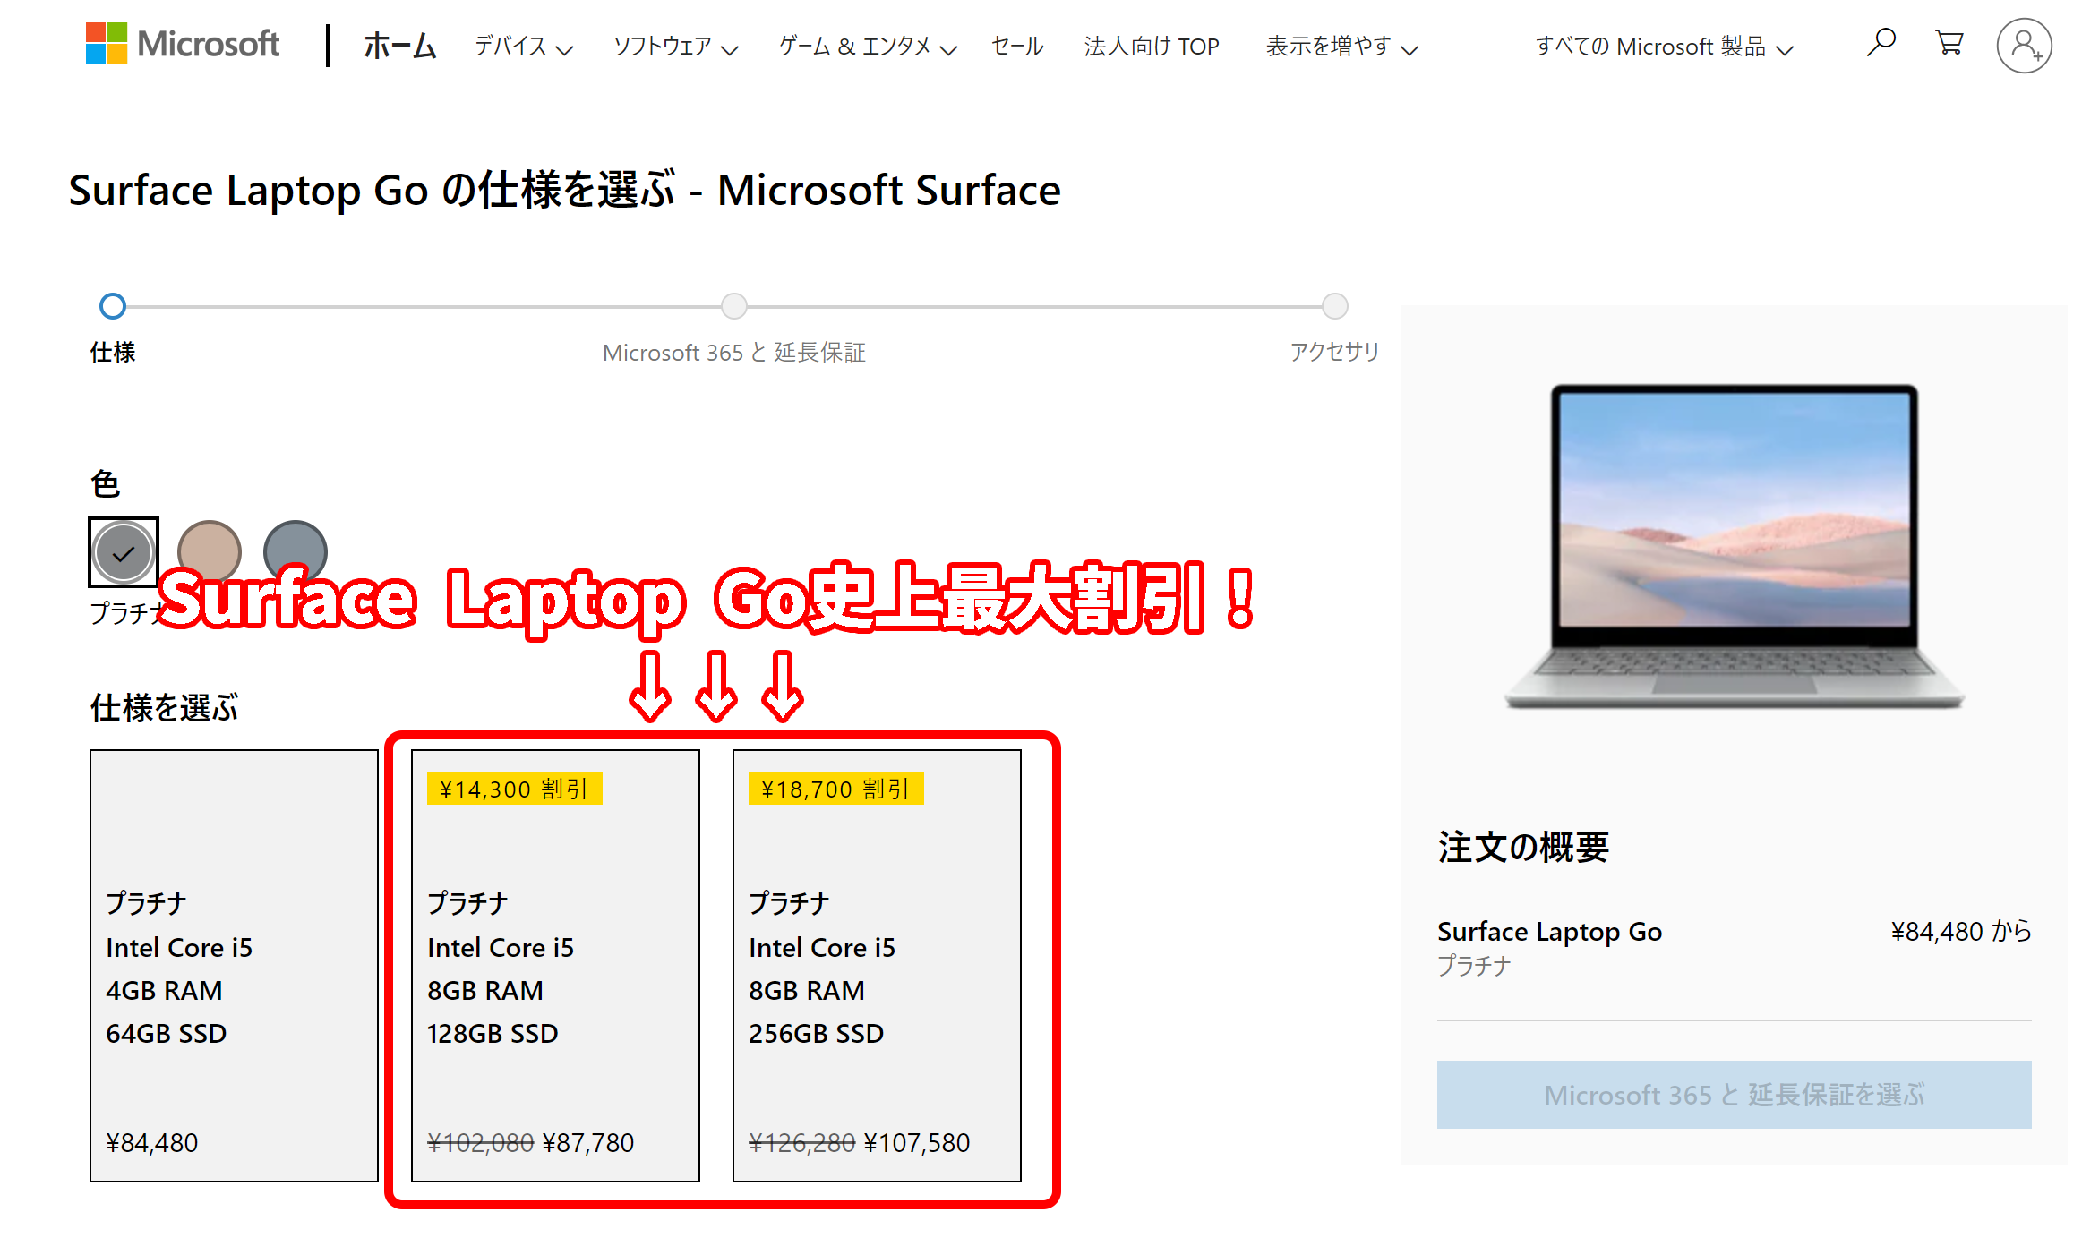Open the 法人向け TOP menu item

click(1152, 47)
